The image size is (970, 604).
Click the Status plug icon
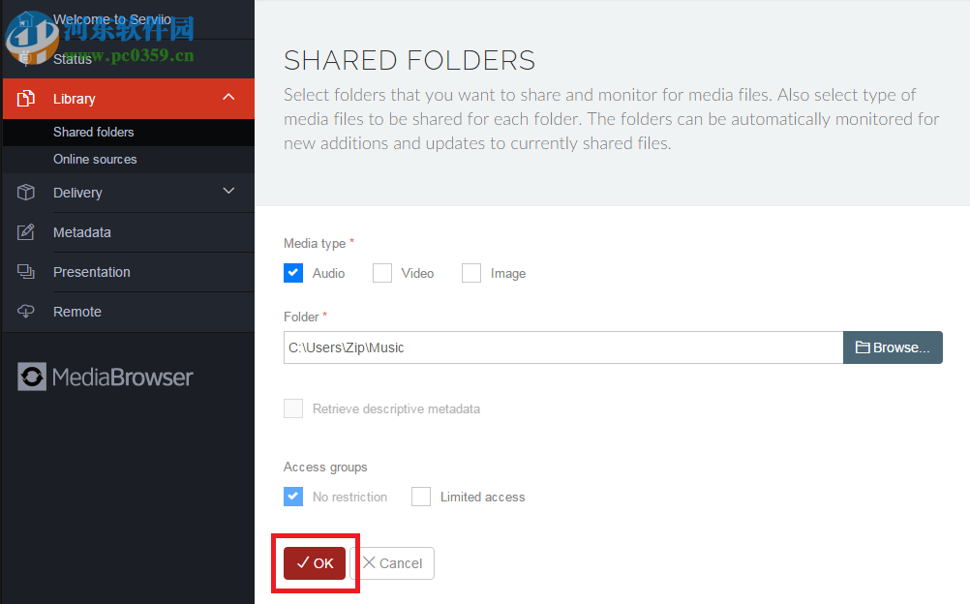(x=25, y=59)
